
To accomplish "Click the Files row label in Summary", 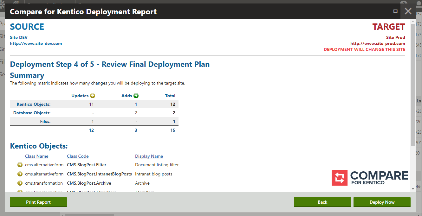I will point(45,121).
